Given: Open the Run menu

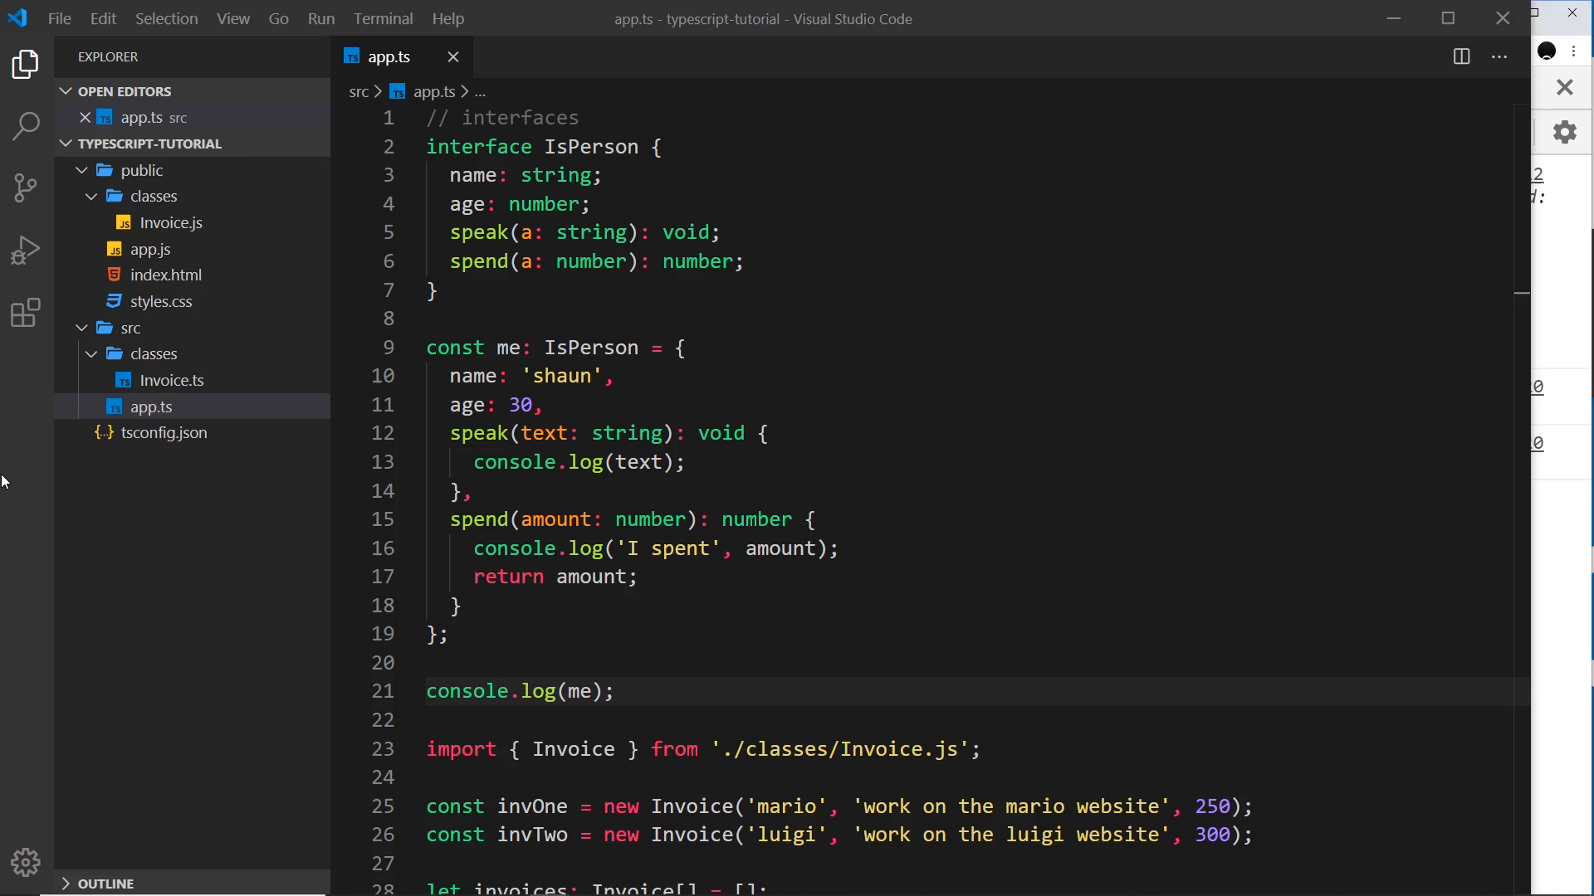Looking at the screenshot, I should 320,18.
